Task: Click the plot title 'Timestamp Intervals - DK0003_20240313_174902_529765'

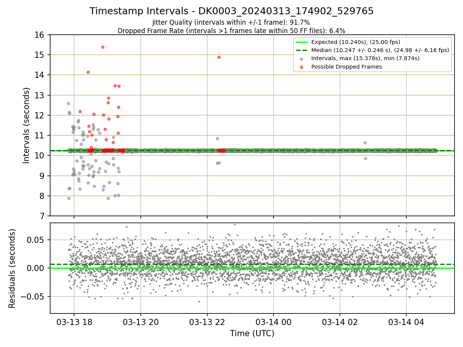Action: coord(231,11)
